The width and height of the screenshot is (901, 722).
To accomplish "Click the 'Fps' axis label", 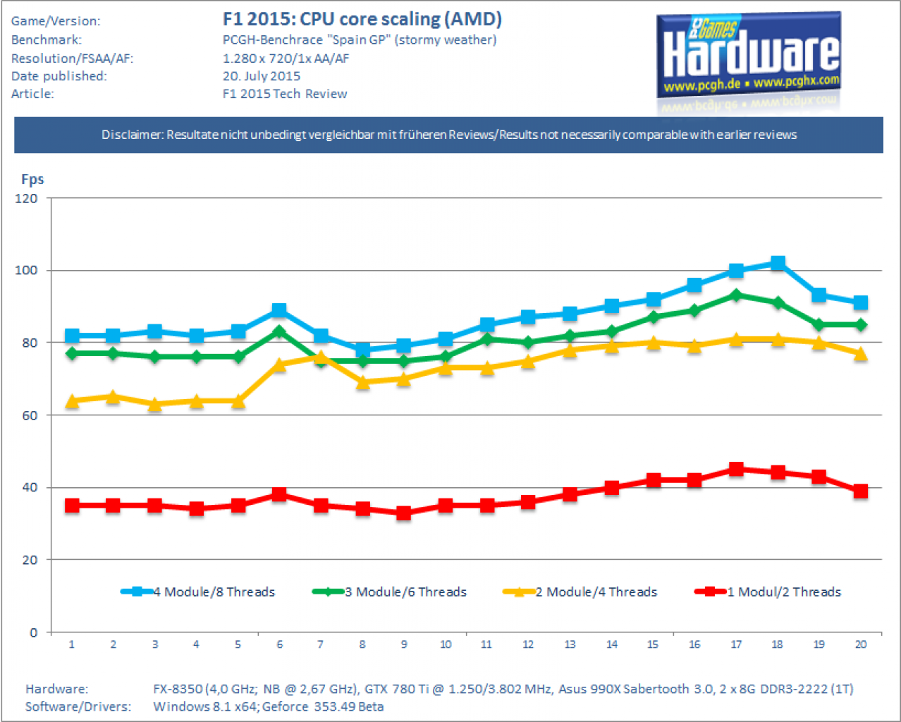I will [32, 179].
